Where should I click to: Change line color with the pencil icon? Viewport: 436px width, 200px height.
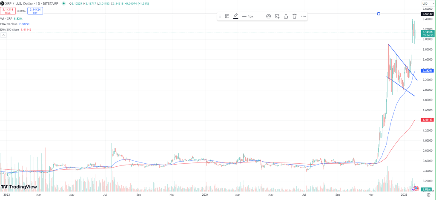point(235,16)
